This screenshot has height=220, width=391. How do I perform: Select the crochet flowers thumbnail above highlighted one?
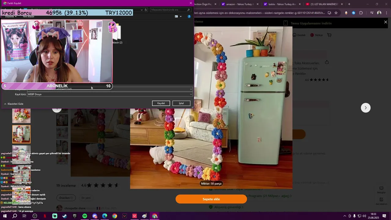click(x=21, y=116)
